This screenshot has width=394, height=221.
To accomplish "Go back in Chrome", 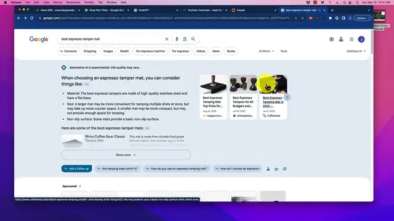I will click(x=18, y=18).
